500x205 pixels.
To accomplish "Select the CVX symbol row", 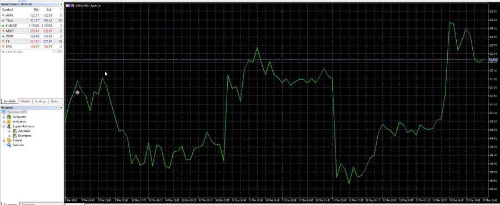I will [x=32, y=47].
